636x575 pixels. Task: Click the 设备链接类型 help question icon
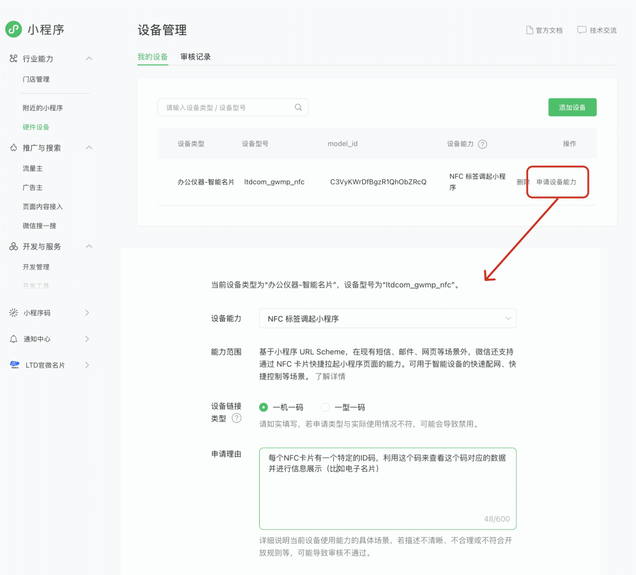(236, 418)
